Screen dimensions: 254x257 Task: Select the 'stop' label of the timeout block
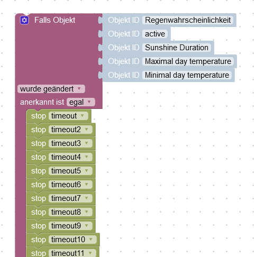pos(39,116)
